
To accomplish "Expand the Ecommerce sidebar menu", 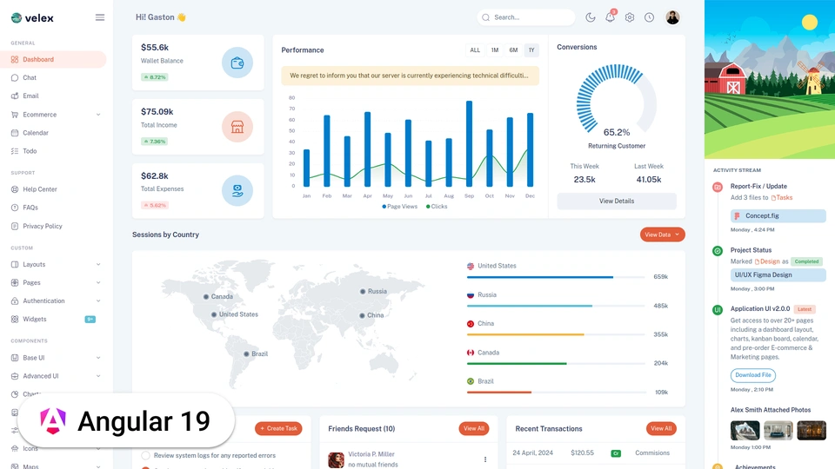I will [57, 115].
